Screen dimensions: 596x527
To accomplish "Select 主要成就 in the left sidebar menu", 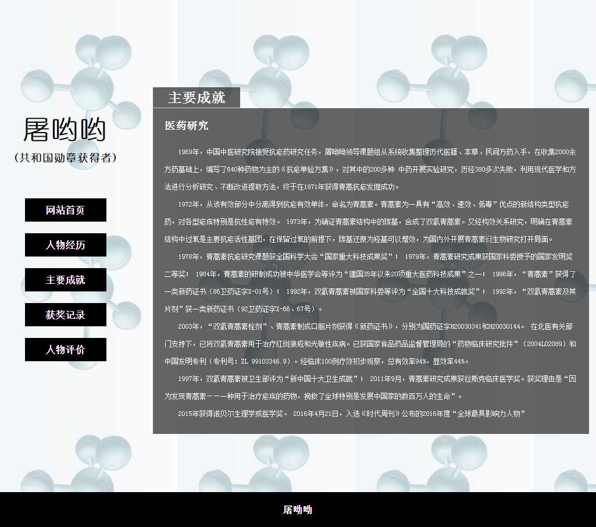I will tap(65, 280).
